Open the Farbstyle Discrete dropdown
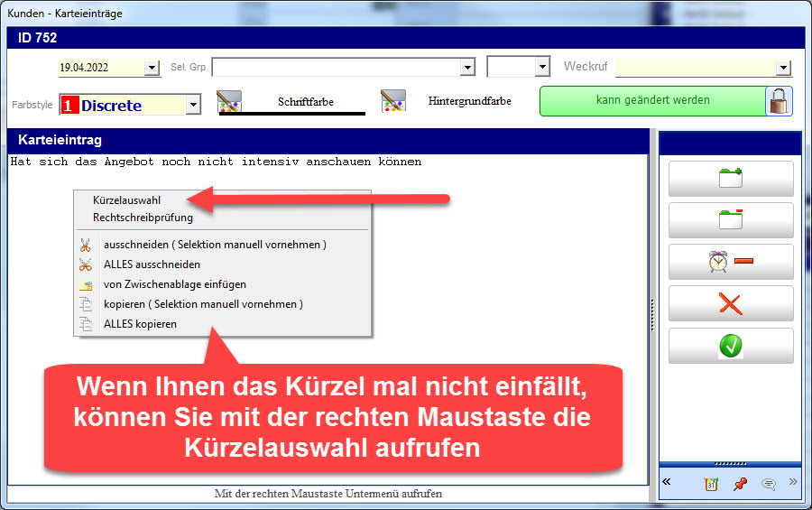 (193, 106)
